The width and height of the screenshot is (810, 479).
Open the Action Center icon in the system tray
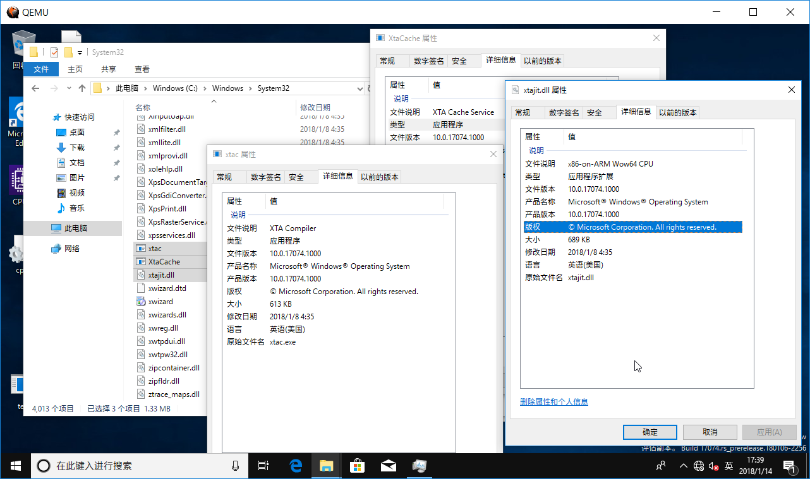[790, 465]
